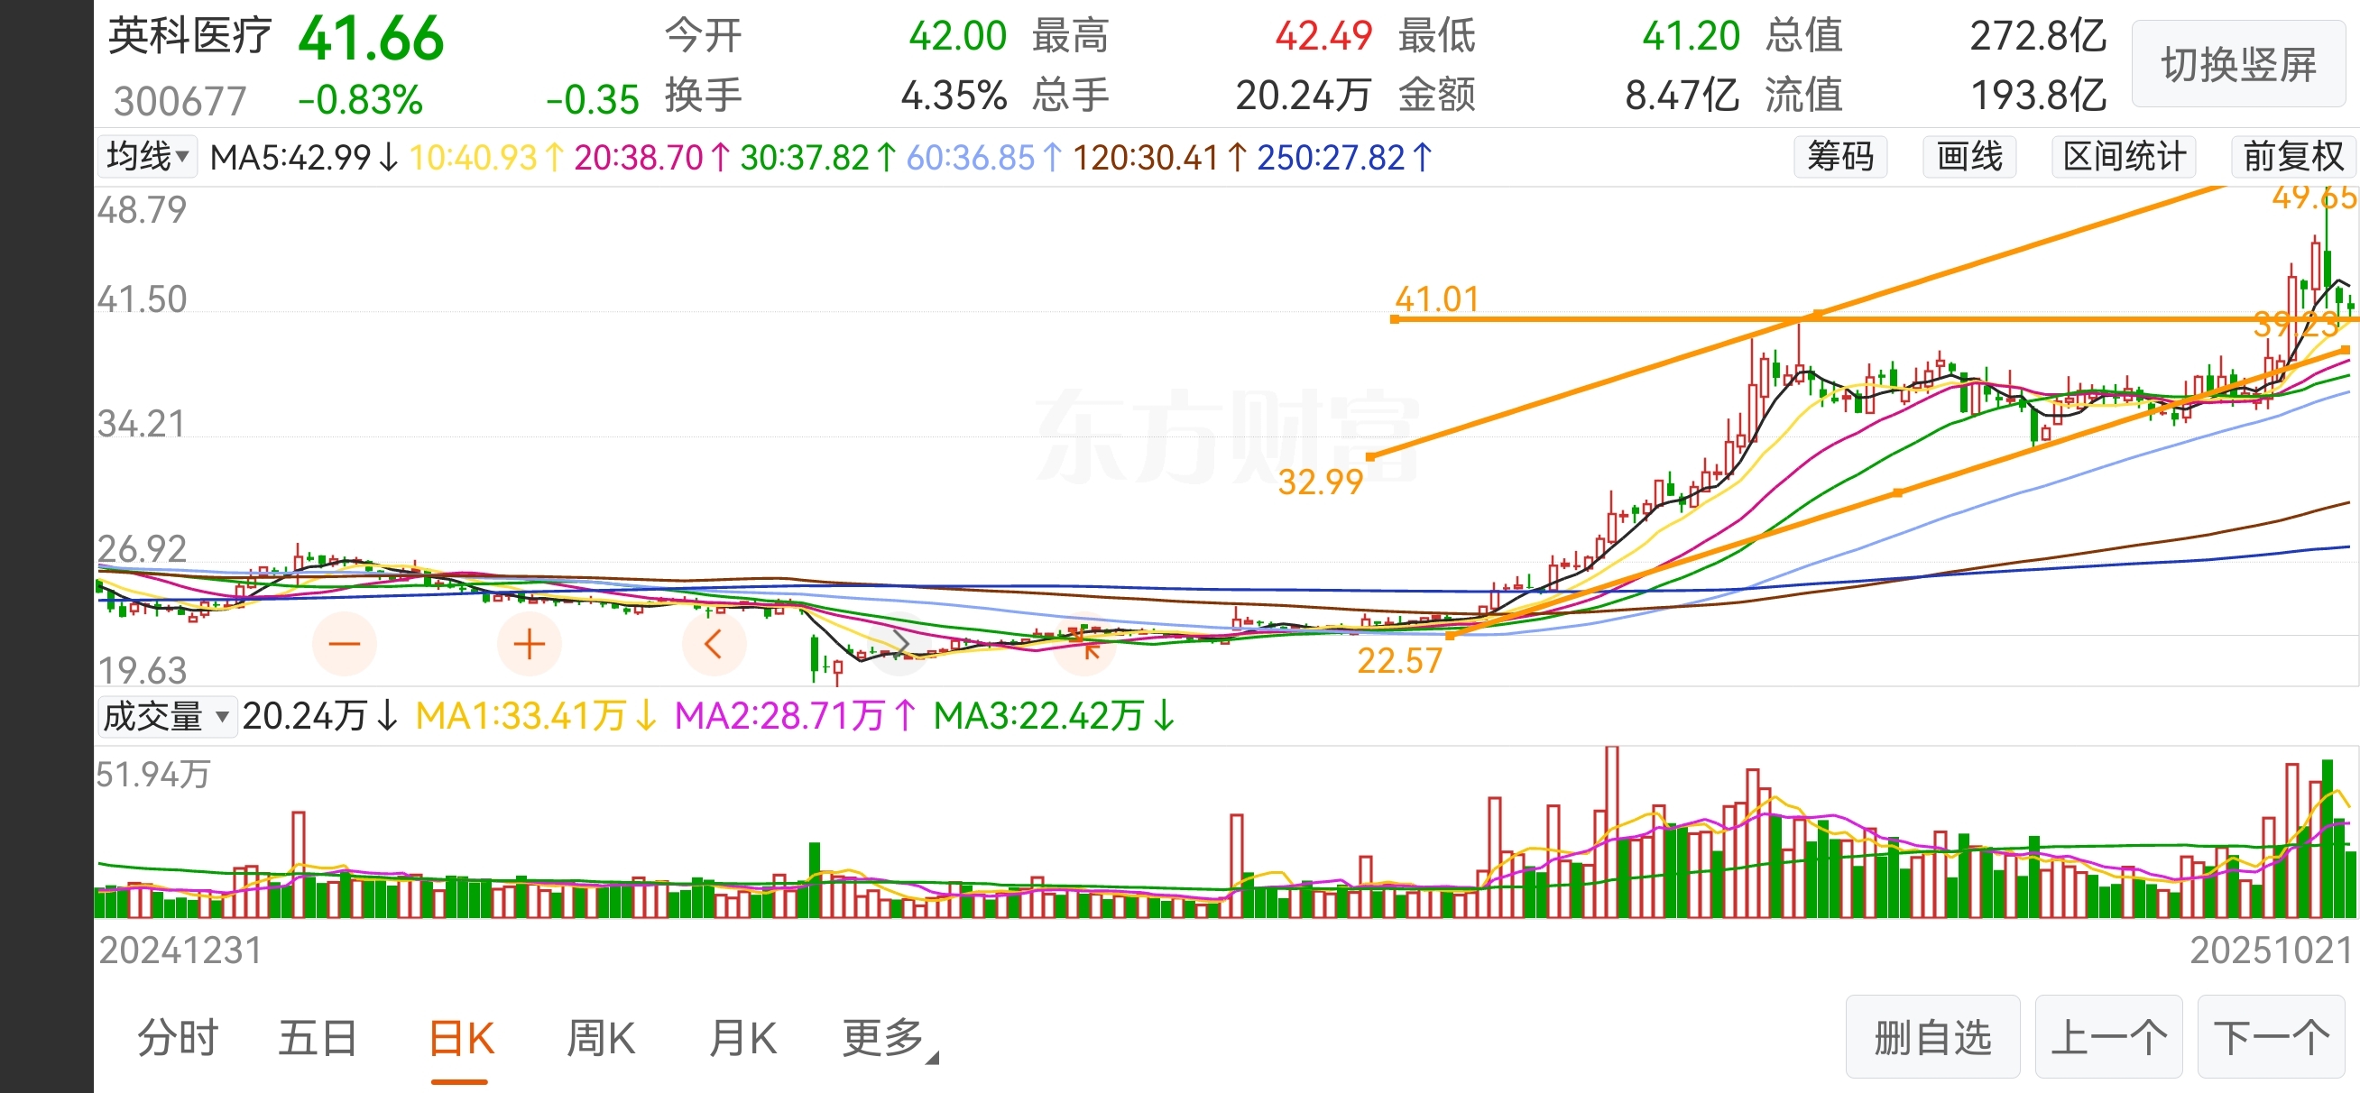The width and height of the screenshot is (2360, 1093).
Task: Open the 成交量 indicator dropdown
Action: click(x=166, y=715)
